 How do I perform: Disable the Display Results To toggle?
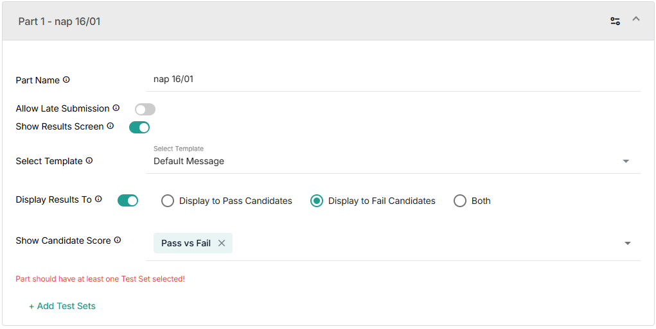coord(128,201)
